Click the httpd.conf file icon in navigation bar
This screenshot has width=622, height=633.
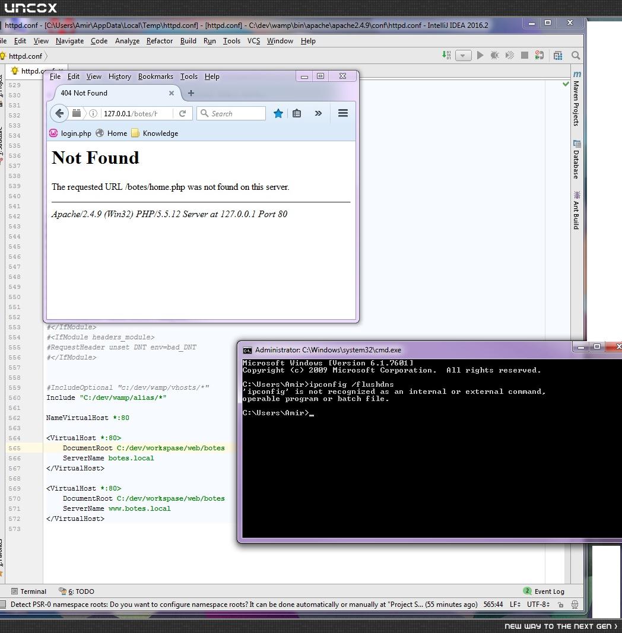[x=3, y=56]
